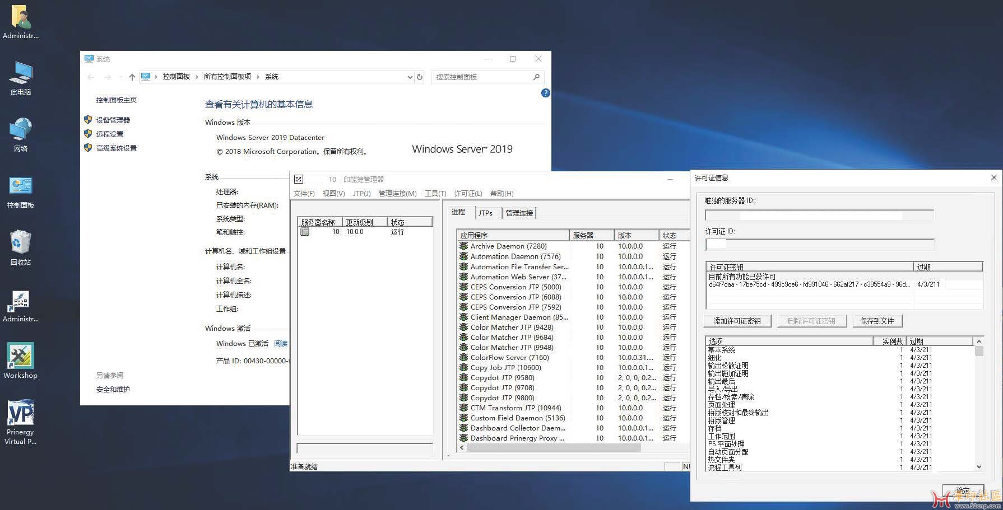Viewport: 1003px width, 510px height.
Task: Open the 安全和维护 link
Action: 113,390
